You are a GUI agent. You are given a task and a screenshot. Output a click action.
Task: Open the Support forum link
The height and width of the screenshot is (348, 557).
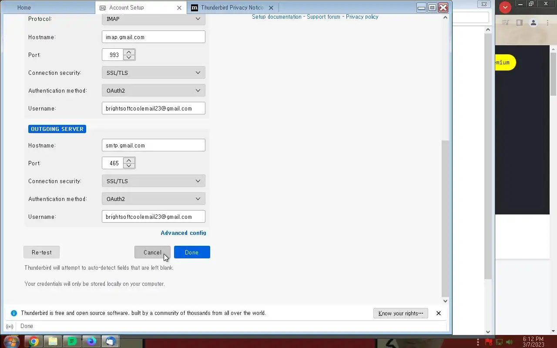[323, 17]
